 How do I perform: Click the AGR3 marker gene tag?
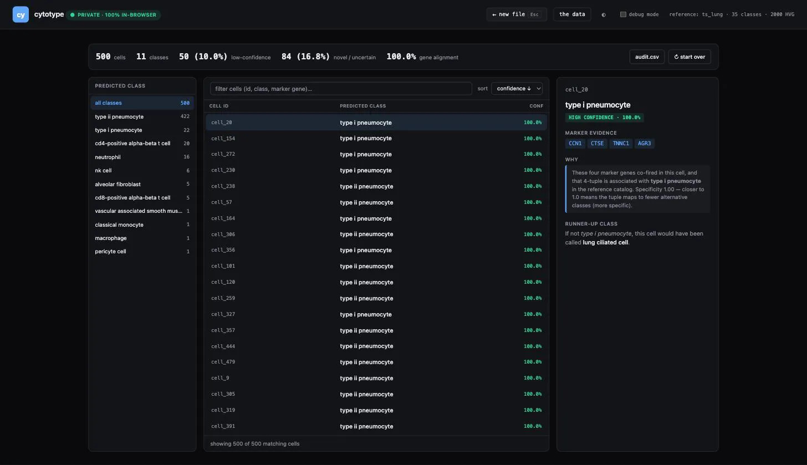click(x=645, y=144)
